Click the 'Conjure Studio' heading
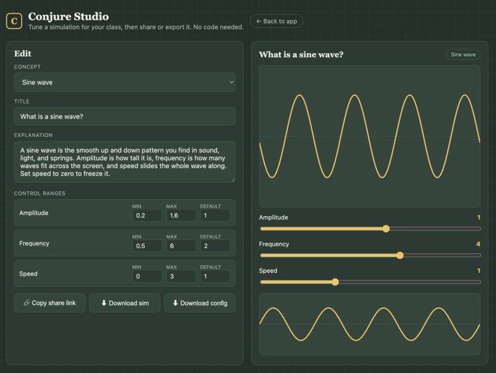The height and width of the screenshot is (373, 496). tap(68, 16)
